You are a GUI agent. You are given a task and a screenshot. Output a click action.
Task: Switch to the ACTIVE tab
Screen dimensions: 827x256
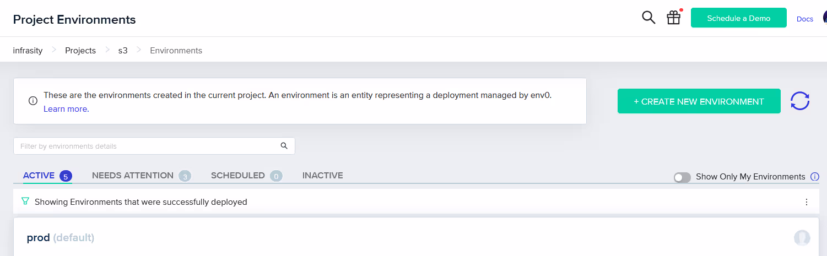(47, 176)
